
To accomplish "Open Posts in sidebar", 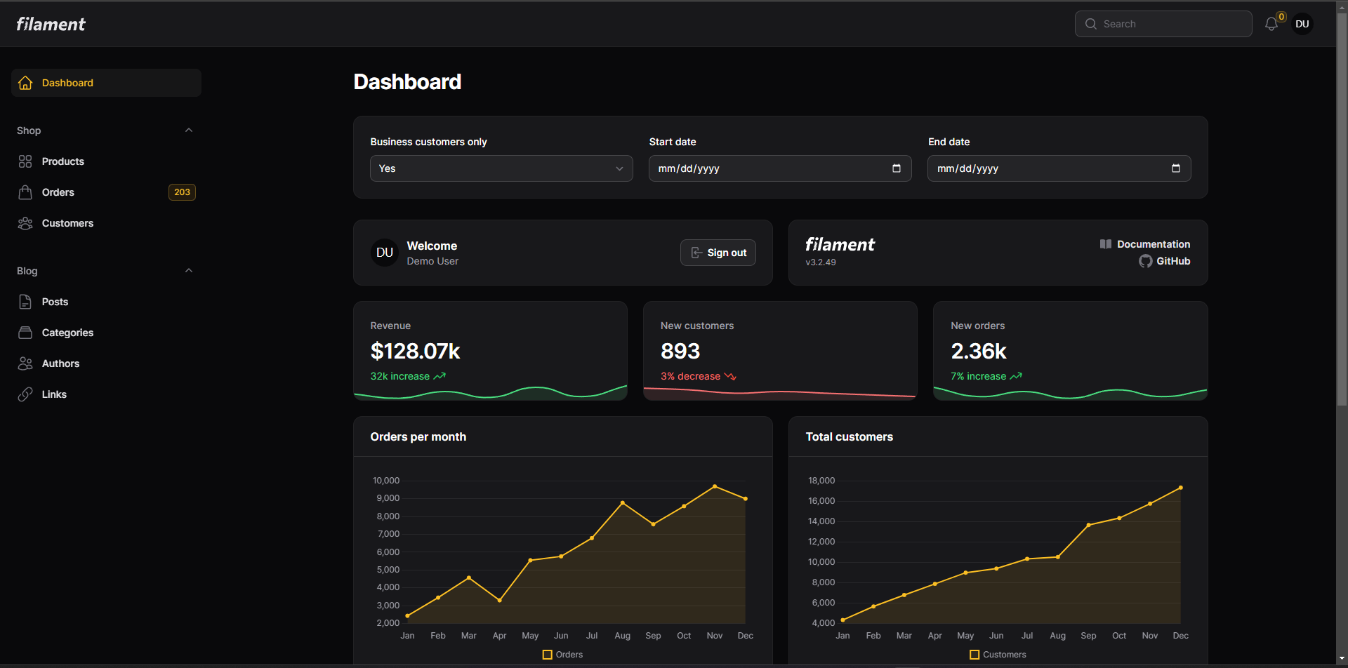I will [x=106, y=302].
